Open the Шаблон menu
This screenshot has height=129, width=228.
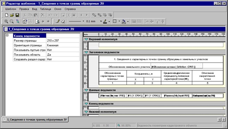point(11,9)
